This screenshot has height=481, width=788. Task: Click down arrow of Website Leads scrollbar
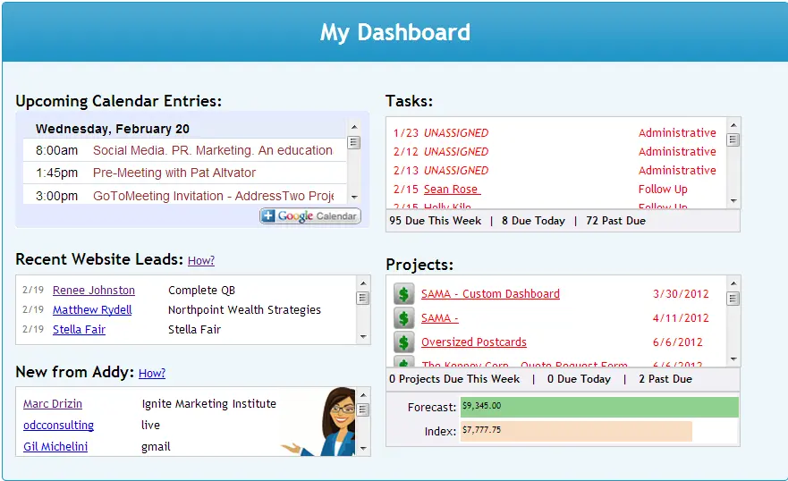pyautogui.click(x=363, y=336)
